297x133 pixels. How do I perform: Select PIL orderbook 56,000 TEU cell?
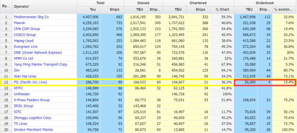coord(246,82)
